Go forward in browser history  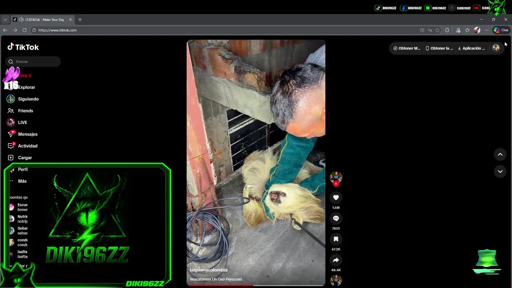[15, 30]
